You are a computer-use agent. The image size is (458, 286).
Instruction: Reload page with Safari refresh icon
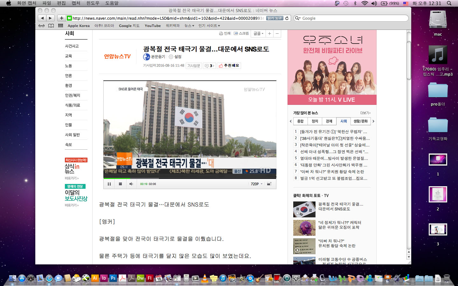click(x=287, y=18)
